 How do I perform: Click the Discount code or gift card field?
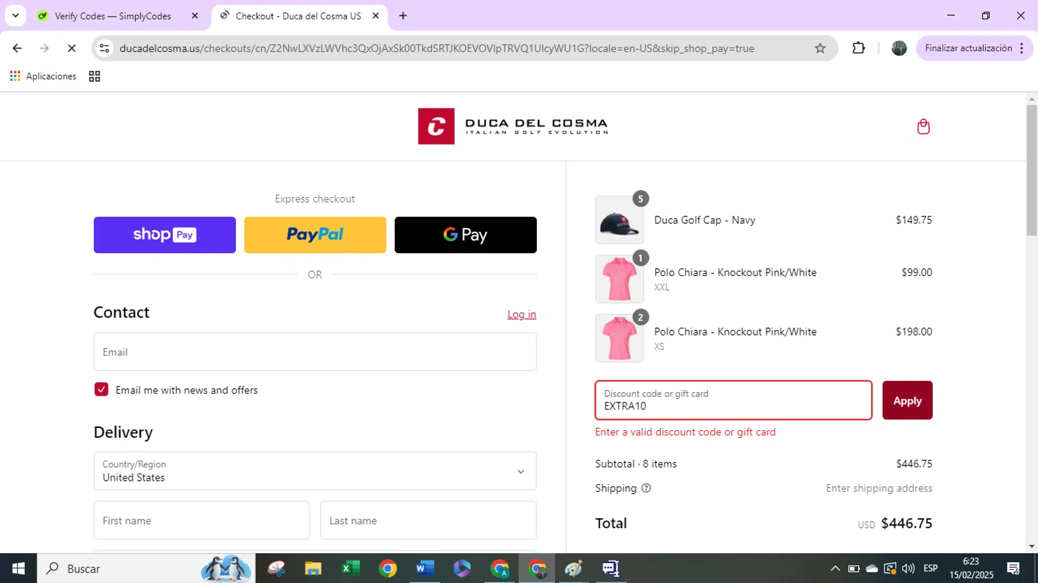point(734,400)
